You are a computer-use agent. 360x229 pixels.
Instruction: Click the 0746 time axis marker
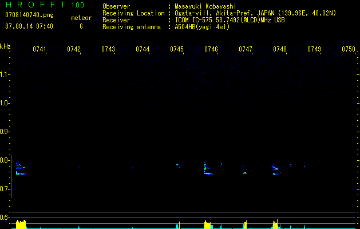tap(211, 49)
